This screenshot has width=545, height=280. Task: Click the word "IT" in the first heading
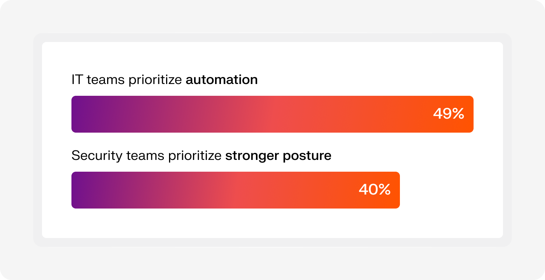pyautogui.click(x=77, y=80)
